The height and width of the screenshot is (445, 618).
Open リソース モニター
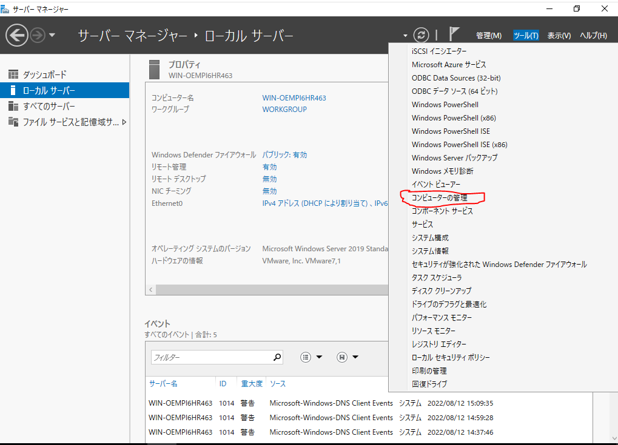coord(434,331)
